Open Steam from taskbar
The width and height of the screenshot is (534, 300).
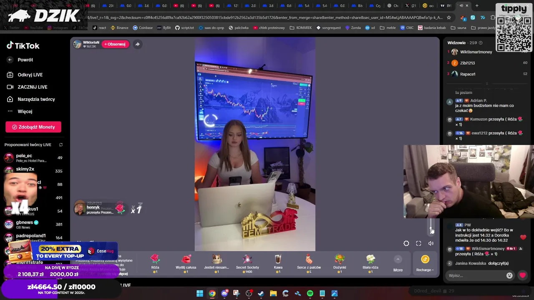pos(261,293)
